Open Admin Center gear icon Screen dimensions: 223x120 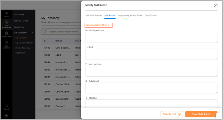coord(6,33)
